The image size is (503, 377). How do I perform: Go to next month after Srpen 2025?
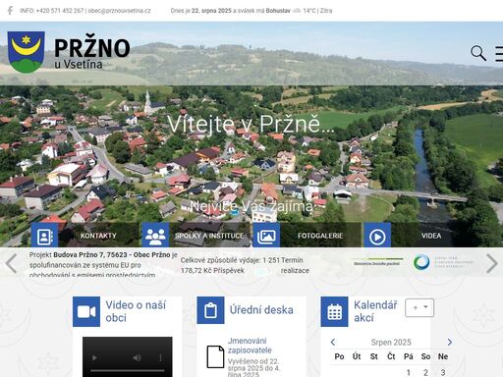(x=450, y=343)
